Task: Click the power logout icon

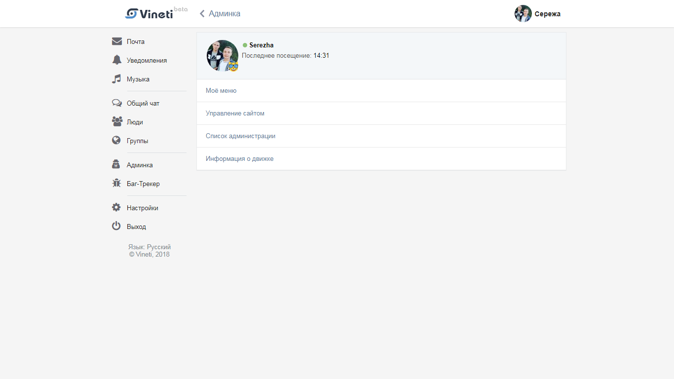Action: 116,227
